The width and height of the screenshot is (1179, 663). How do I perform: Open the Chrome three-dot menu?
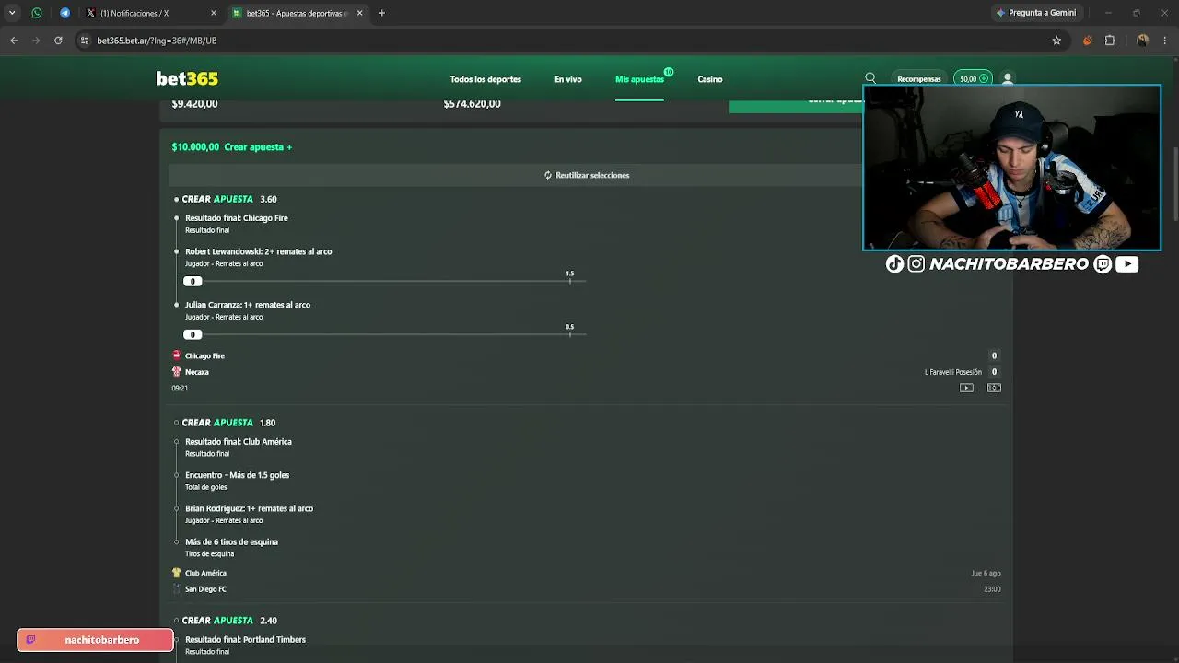1165,41
